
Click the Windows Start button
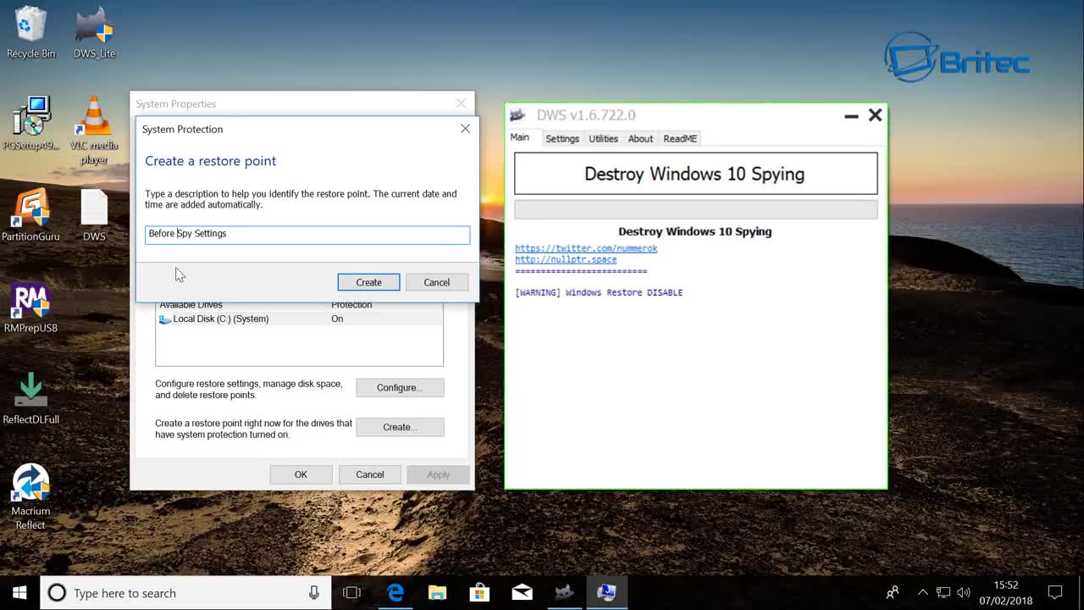(20, 593)
